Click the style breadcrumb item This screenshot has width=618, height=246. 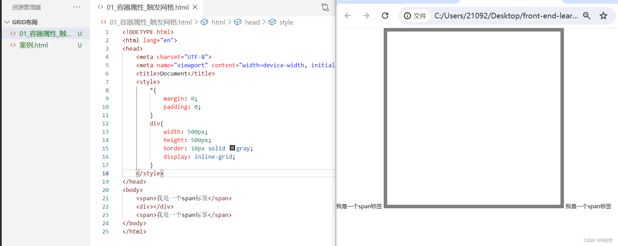286,22
